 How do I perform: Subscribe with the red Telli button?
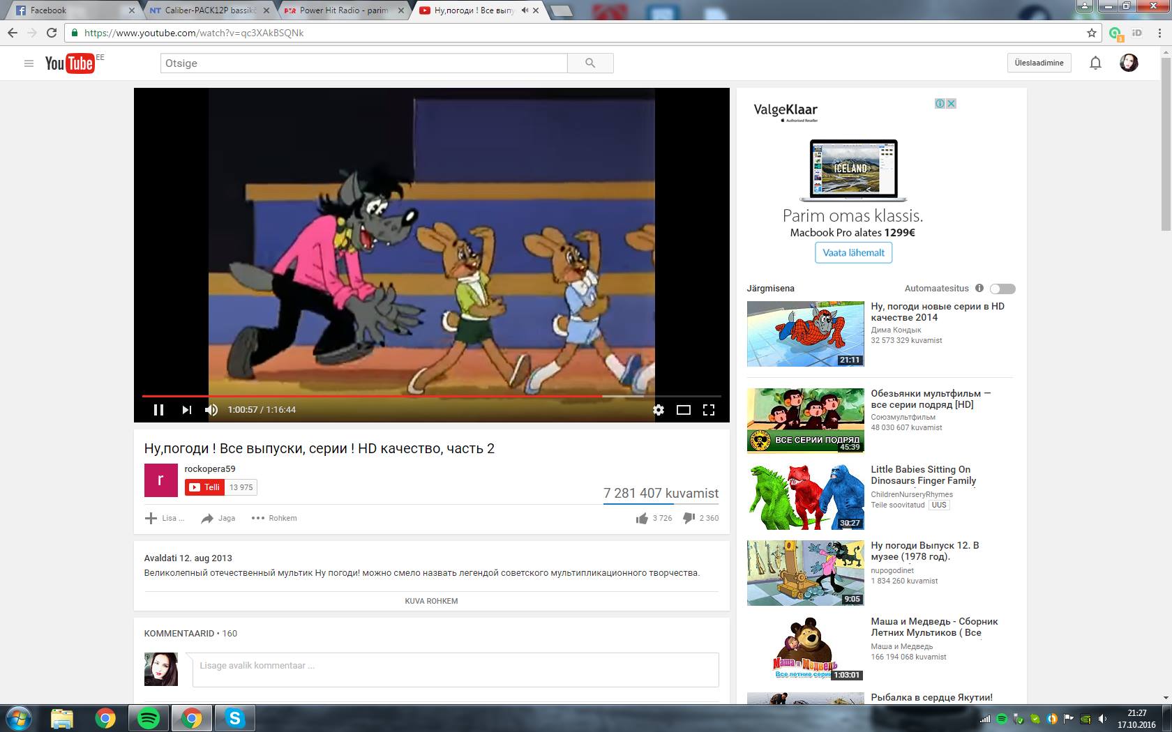(205, 487)
